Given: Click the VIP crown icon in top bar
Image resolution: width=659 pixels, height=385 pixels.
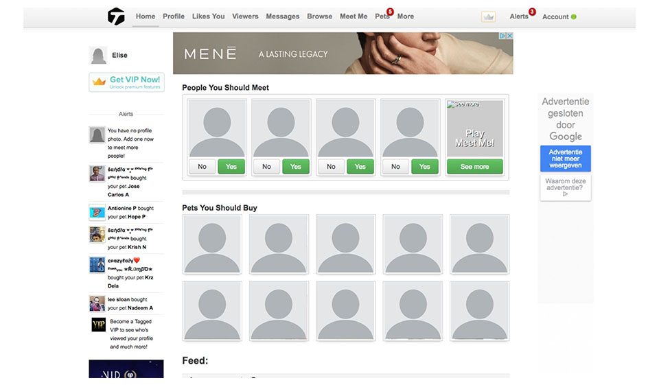Looking at the screenshot, I should coord(488,16).
